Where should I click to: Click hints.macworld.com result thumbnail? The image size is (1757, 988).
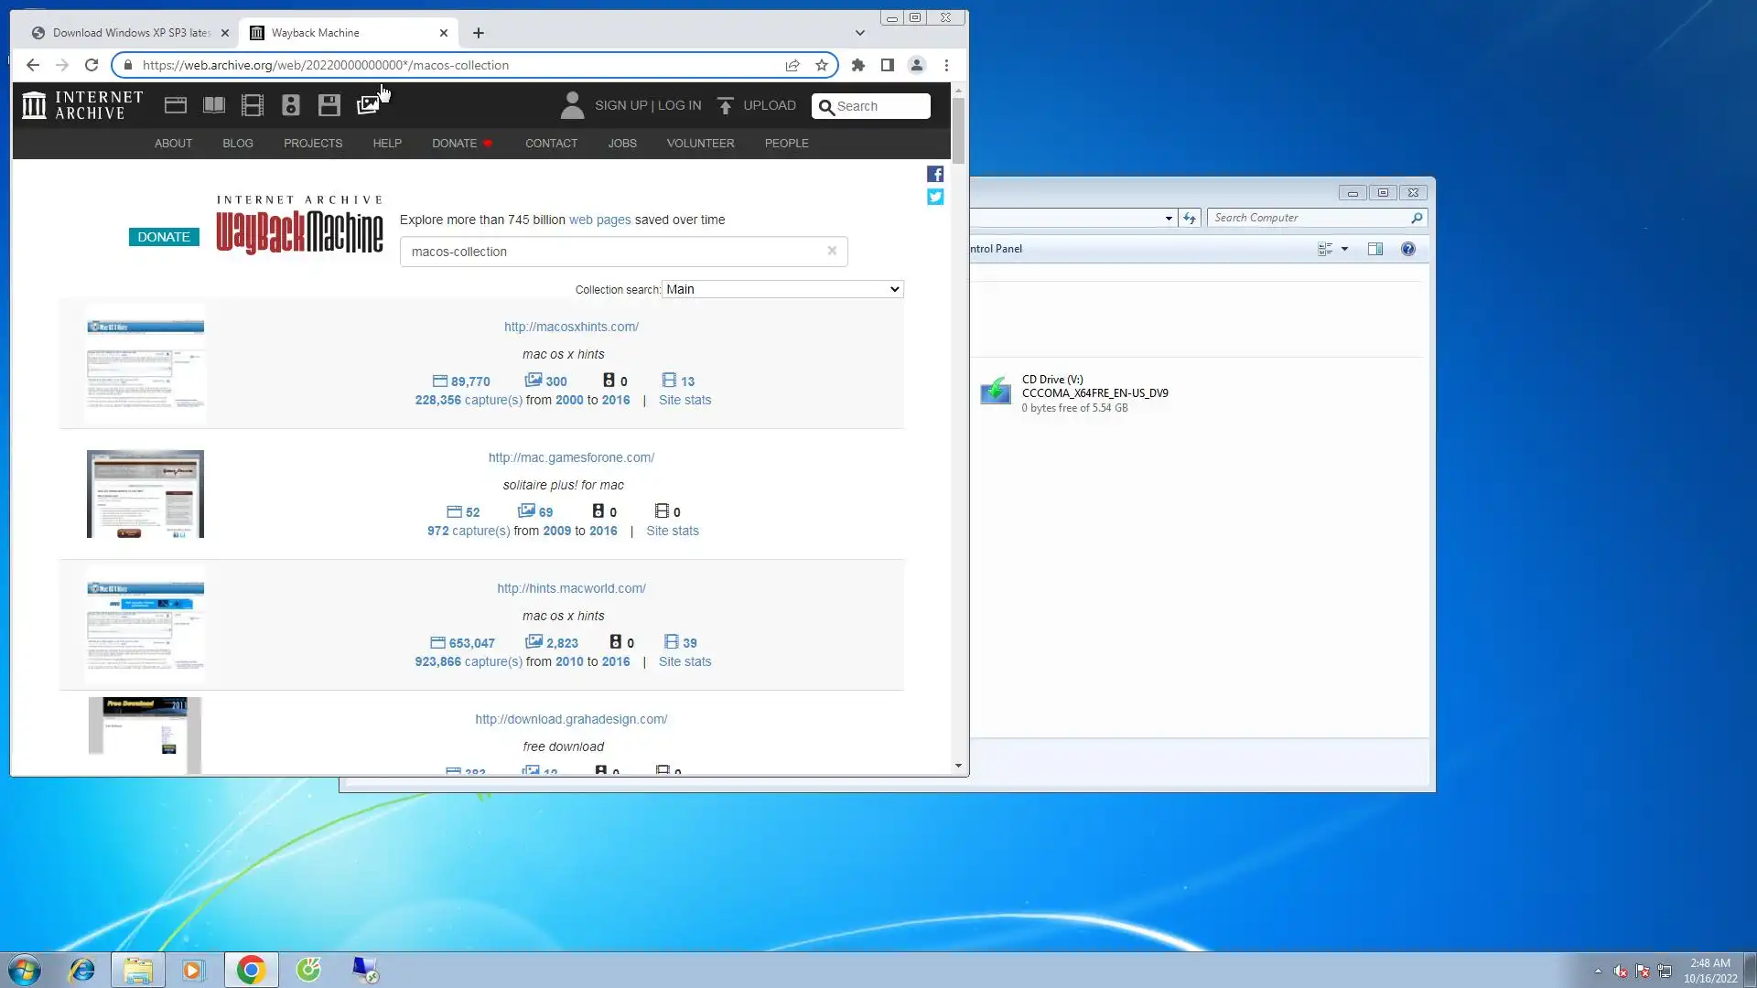click(x=146, y=625)
